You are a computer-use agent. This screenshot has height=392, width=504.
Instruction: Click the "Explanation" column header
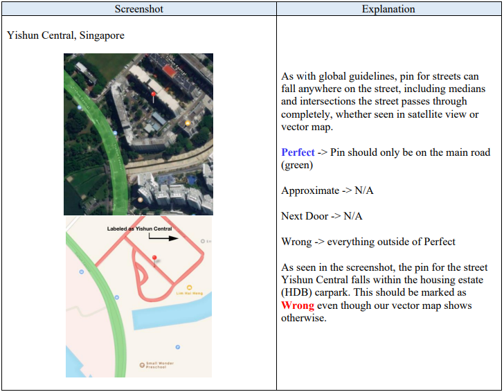pos(388,9)
